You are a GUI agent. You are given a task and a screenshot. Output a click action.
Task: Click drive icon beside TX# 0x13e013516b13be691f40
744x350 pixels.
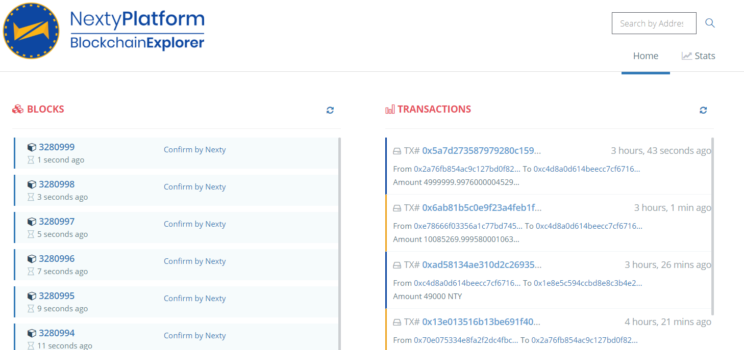[x=397, y=322]
